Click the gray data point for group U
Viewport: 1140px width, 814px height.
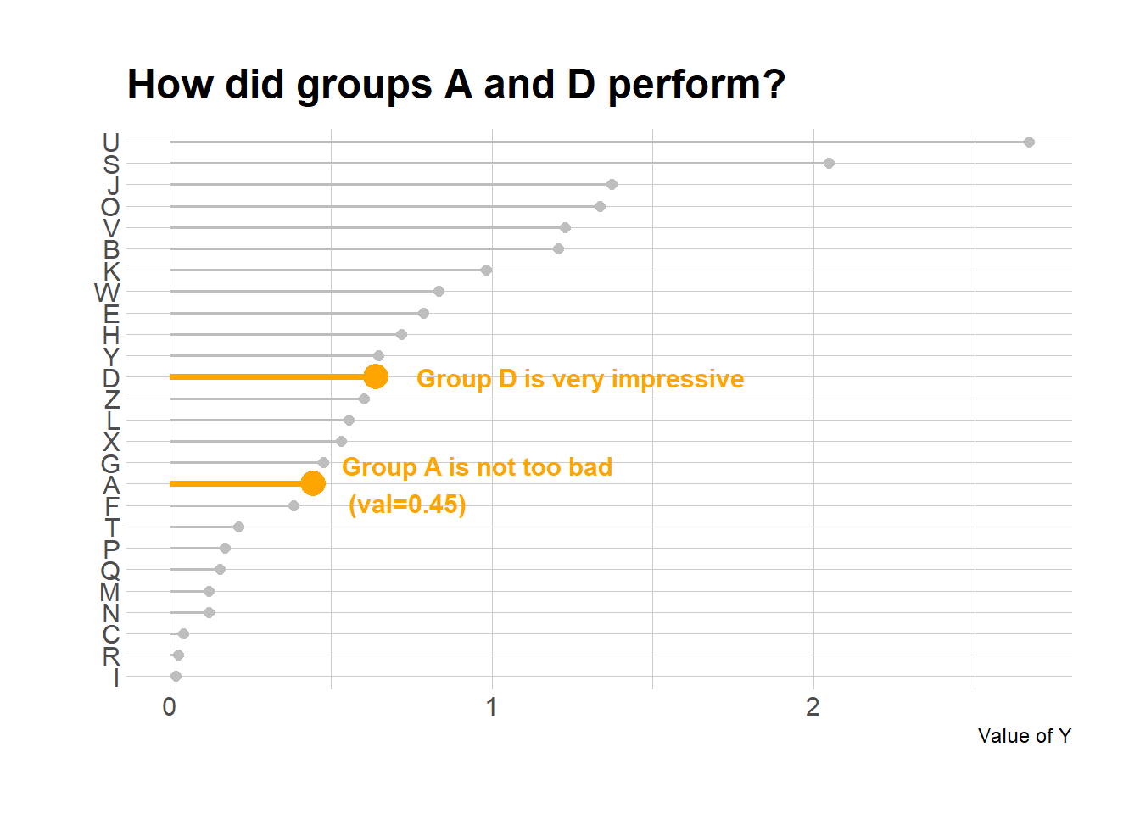pos(1029,142)
